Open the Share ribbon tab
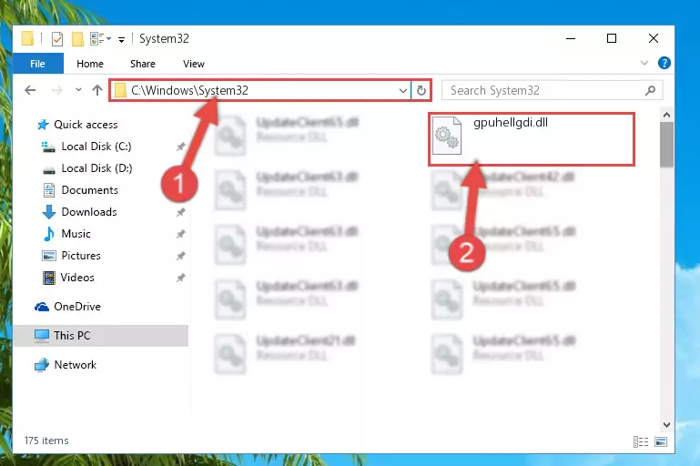This screenshot has height=466, width=700. [x=143, y=64]
